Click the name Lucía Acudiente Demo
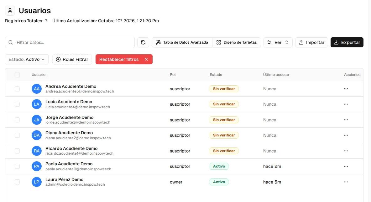The height and width of the screenshot is (202, 371). pyautogui.click(x=69, y=102)
